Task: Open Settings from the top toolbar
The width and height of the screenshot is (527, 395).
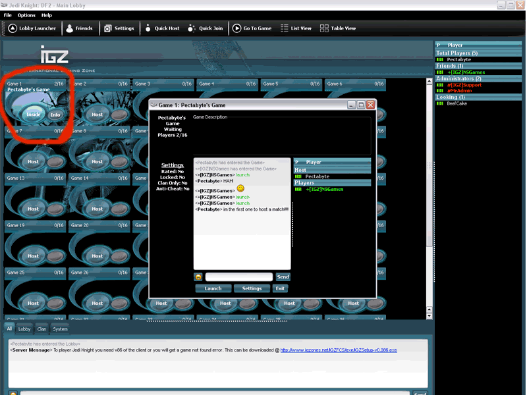Action: (x=119, y=28)
